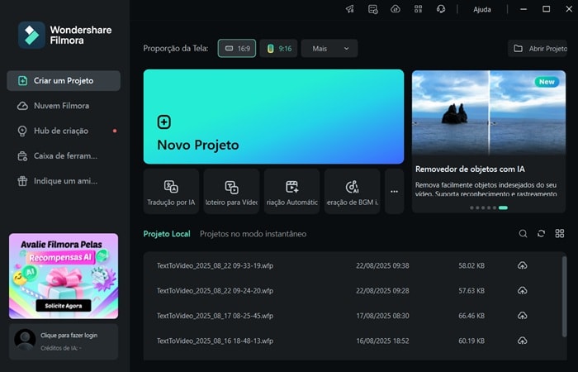Upload the 08-25-45 project to cloud

point(523,316)
